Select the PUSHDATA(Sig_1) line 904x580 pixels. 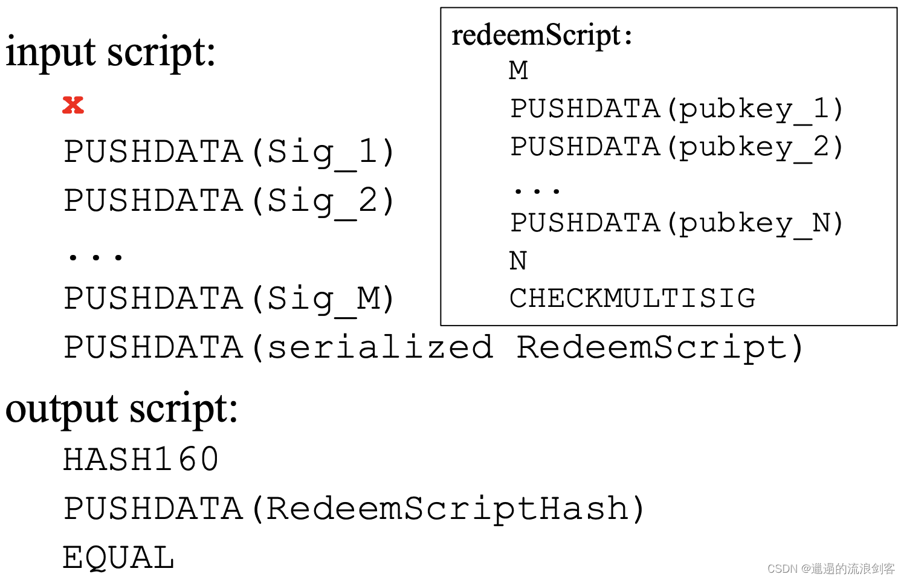[x=229, y=152]
